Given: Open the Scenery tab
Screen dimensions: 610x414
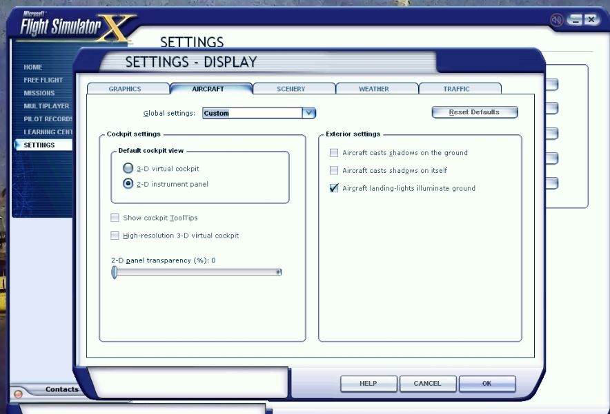Looking at the screenshot, I should click(x=294, y=89).
